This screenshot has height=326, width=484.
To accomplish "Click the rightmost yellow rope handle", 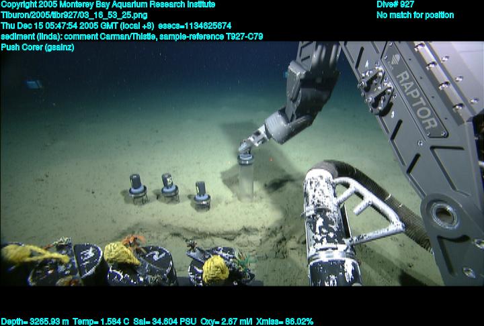I will pyautogui.click(x=216, y=269).
